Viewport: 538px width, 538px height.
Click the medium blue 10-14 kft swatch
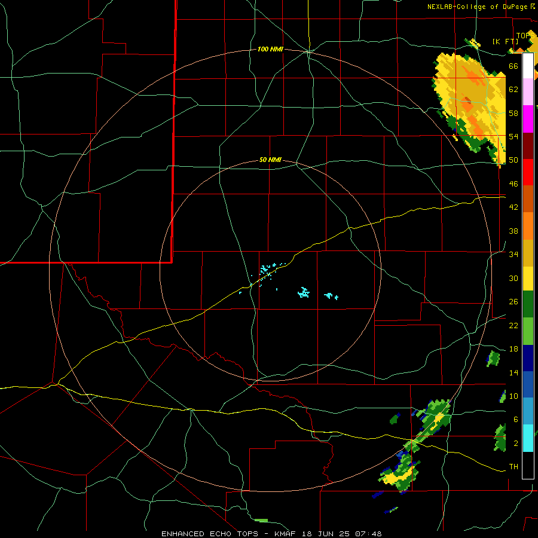point(528,384)
